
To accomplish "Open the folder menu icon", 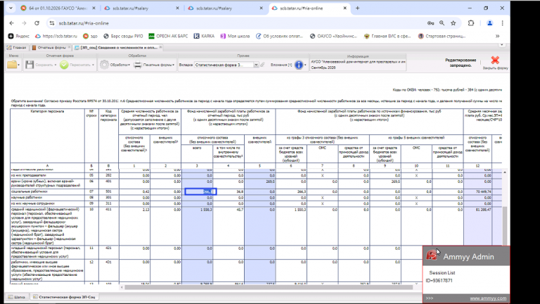I will [x=12, y=65].
